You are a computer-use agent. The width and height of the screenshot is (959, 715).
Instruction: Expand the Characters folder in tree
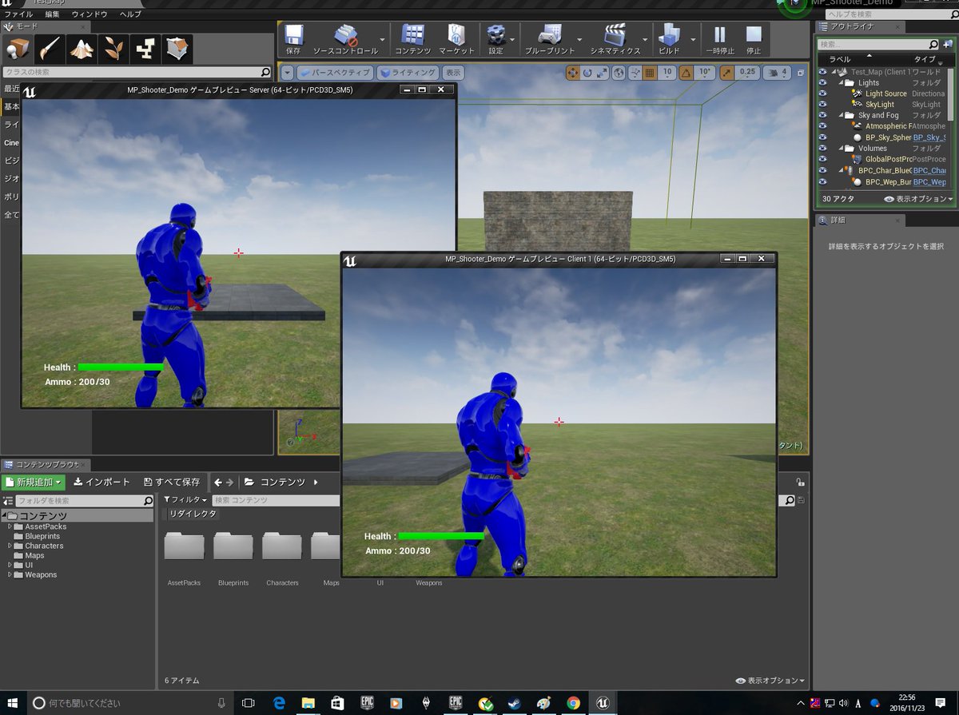click(x=10, y=546)
